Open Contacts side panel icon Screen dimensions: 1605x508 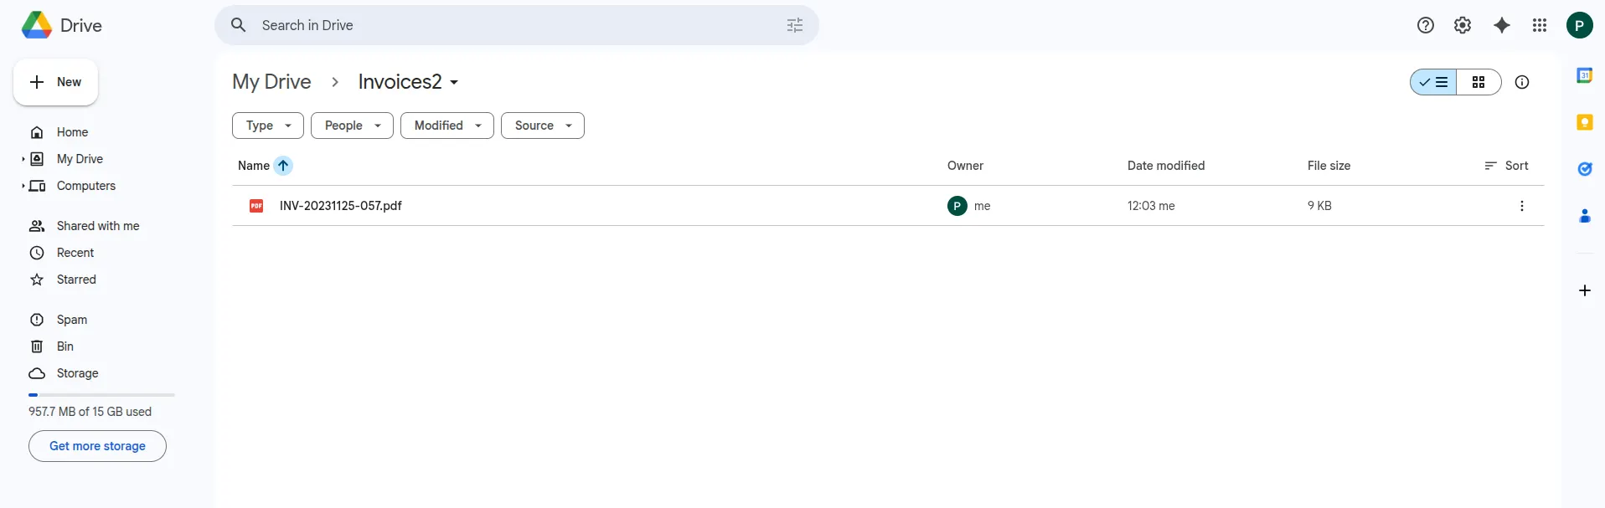tap(1585, 216)
